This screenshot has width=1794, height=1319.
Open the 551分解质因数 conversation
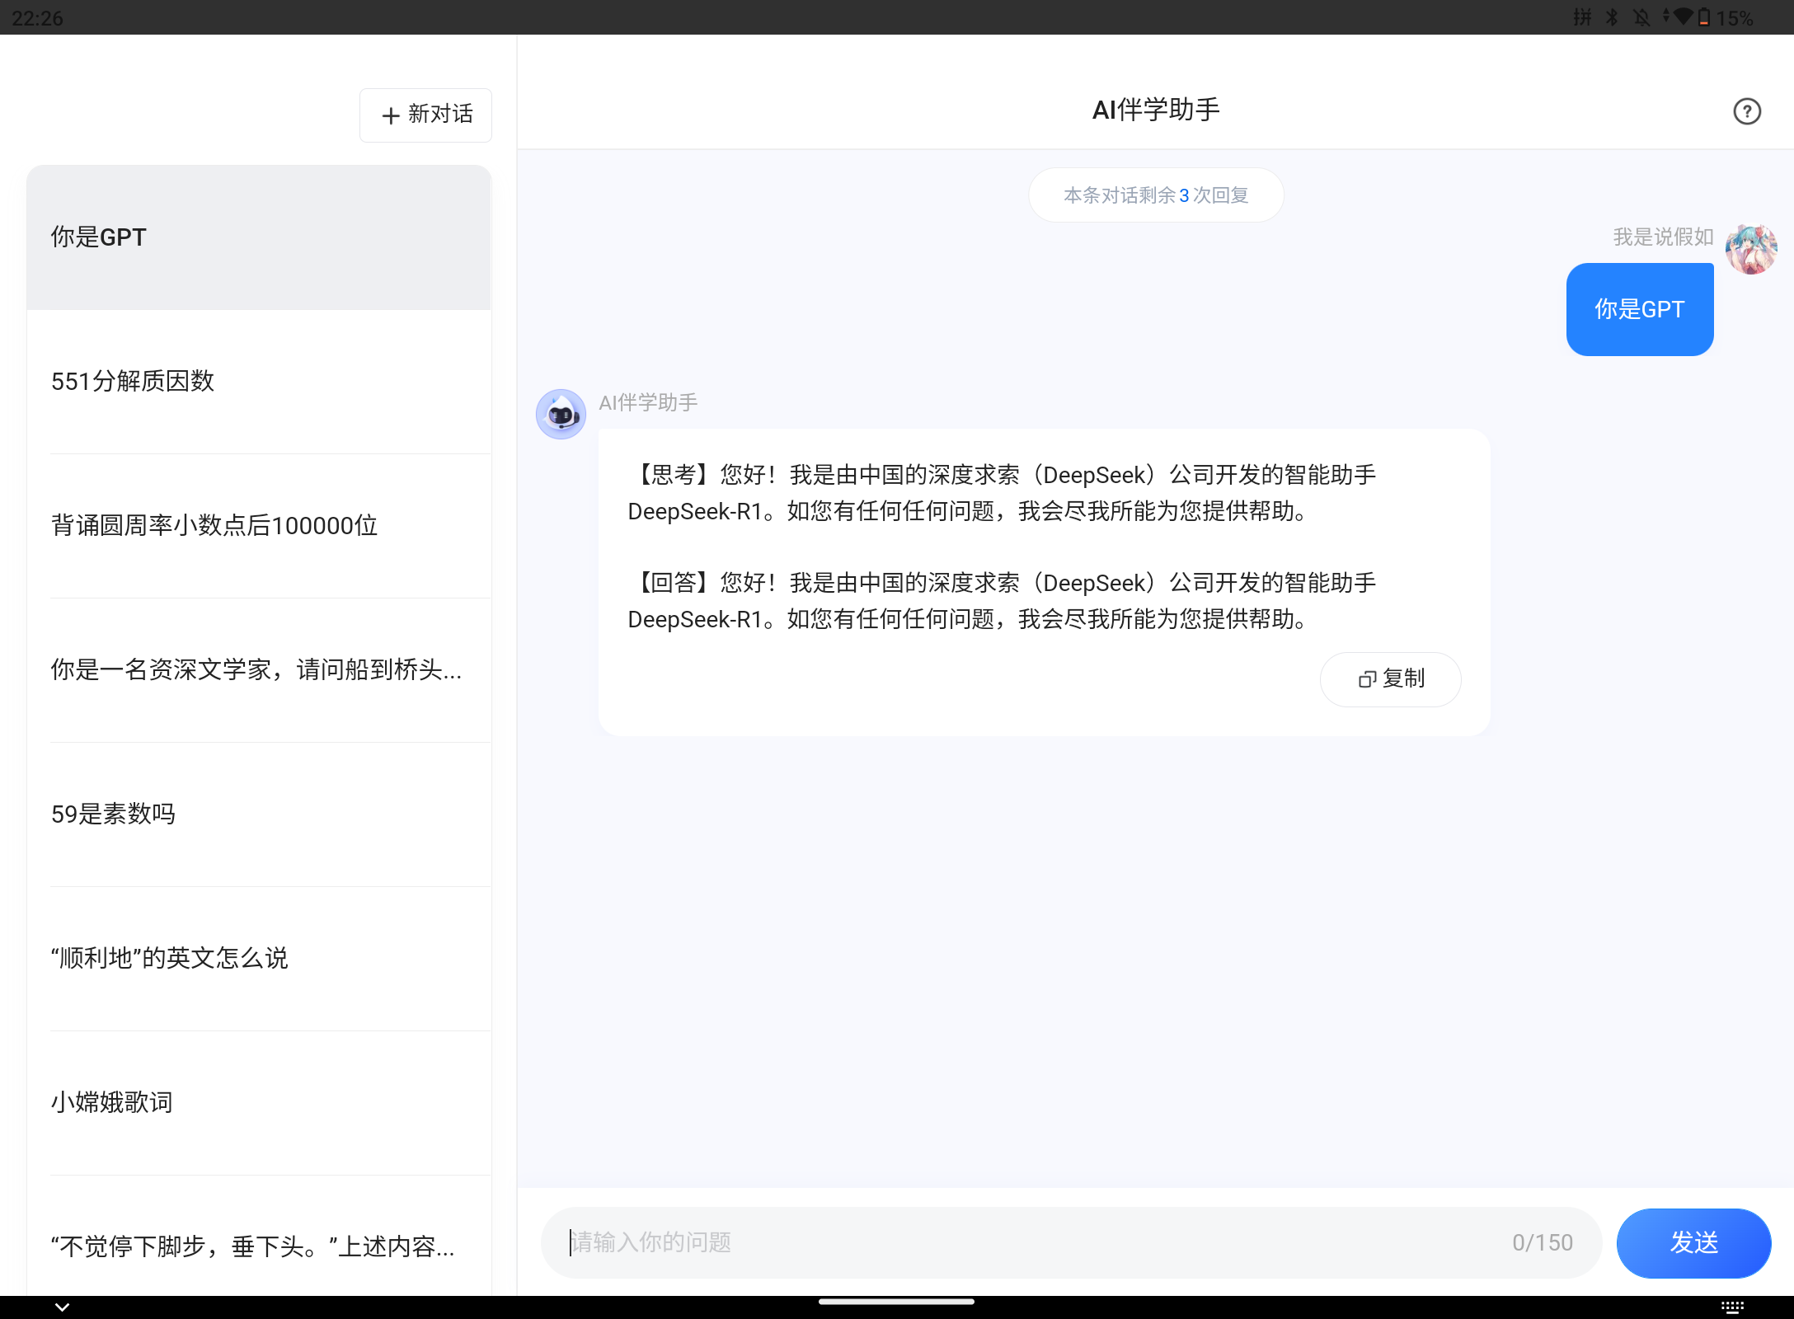pyautogui.click(x=259, y=382)
